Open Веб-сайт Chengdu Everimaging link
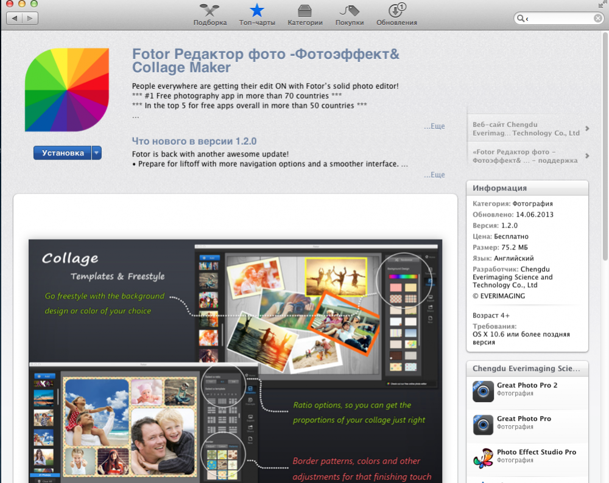Screen dimensions: 609x483 pyautogui.click(x=526, y=129)
